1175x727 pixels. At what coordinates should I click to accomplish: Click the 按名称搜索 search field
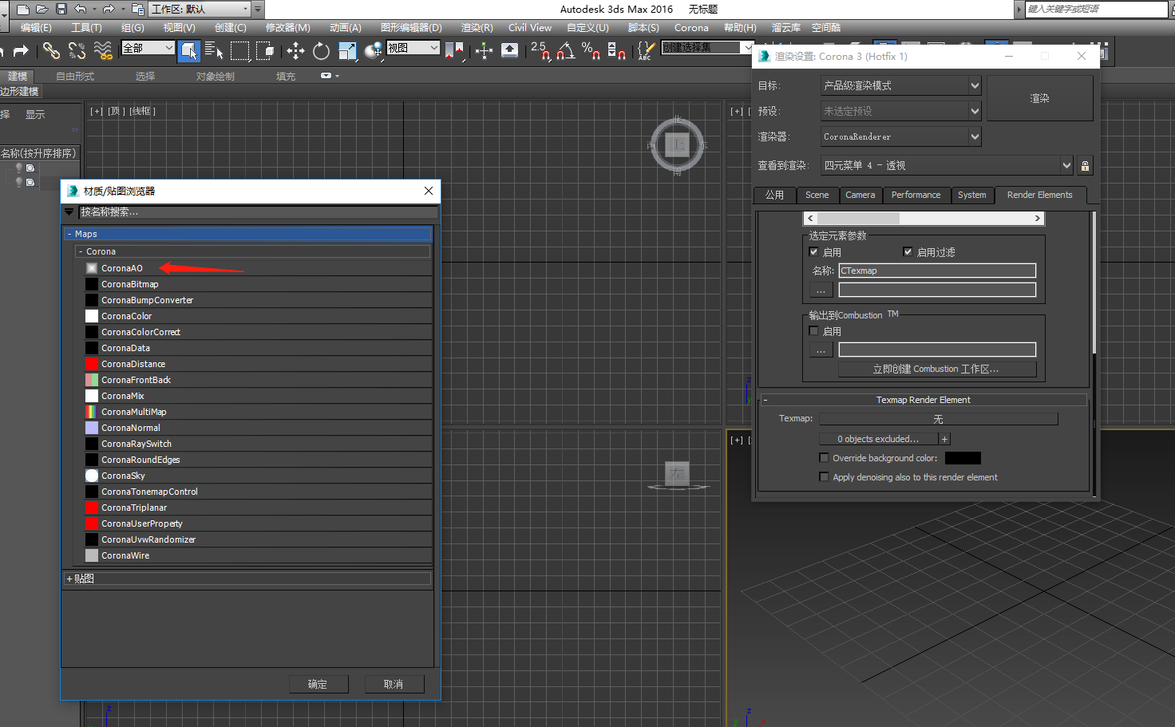coord(259,212)
